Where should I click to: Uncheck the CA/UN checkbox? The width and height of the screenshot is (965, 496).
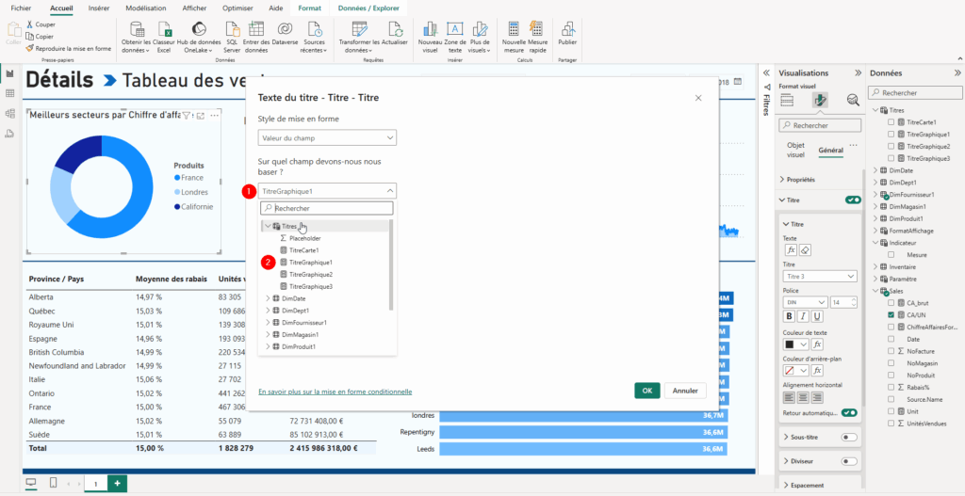coord(891,314)
